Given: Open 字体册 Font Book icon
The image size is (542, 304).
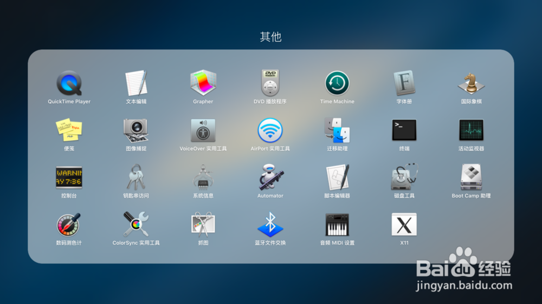Looking at the screenshot, I should [404, 83].
